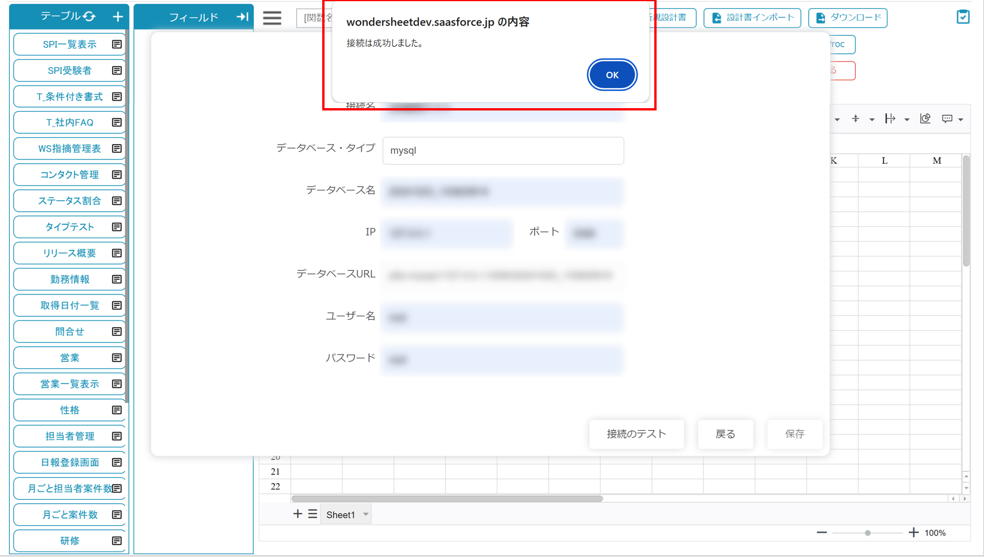
Task: Open the データベース・タイプ mysql combo box
Action: click(503, 150)
